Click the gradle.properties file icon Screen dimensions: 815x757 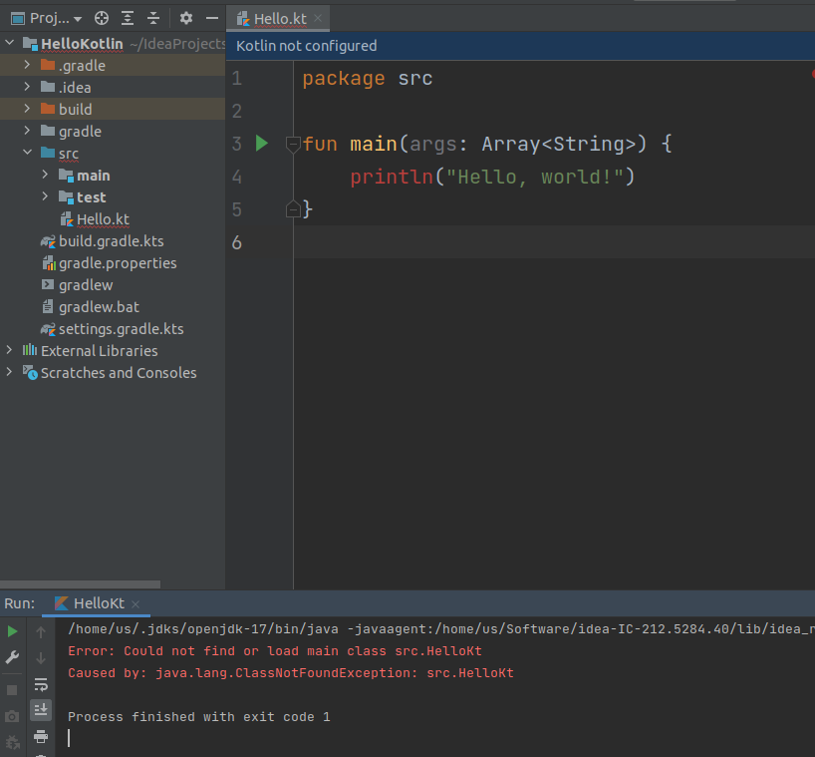tap(49, 263)
